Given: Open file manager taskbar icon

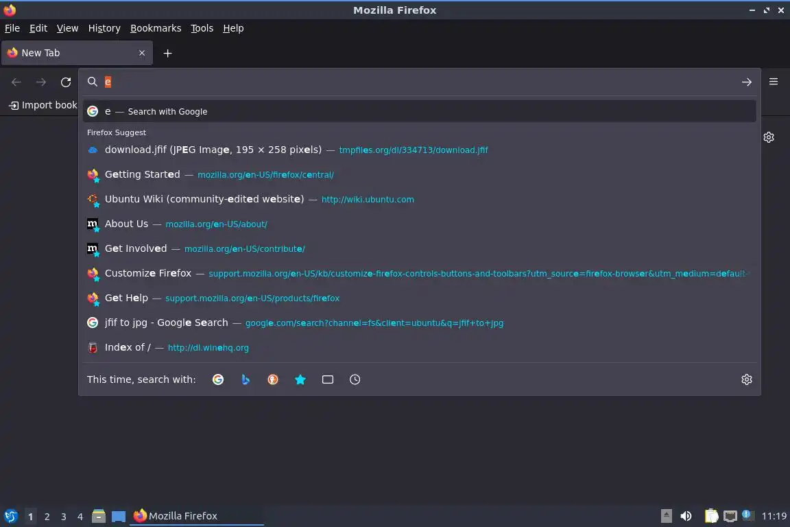Looking at the screenshot, I should pos(99,516).
